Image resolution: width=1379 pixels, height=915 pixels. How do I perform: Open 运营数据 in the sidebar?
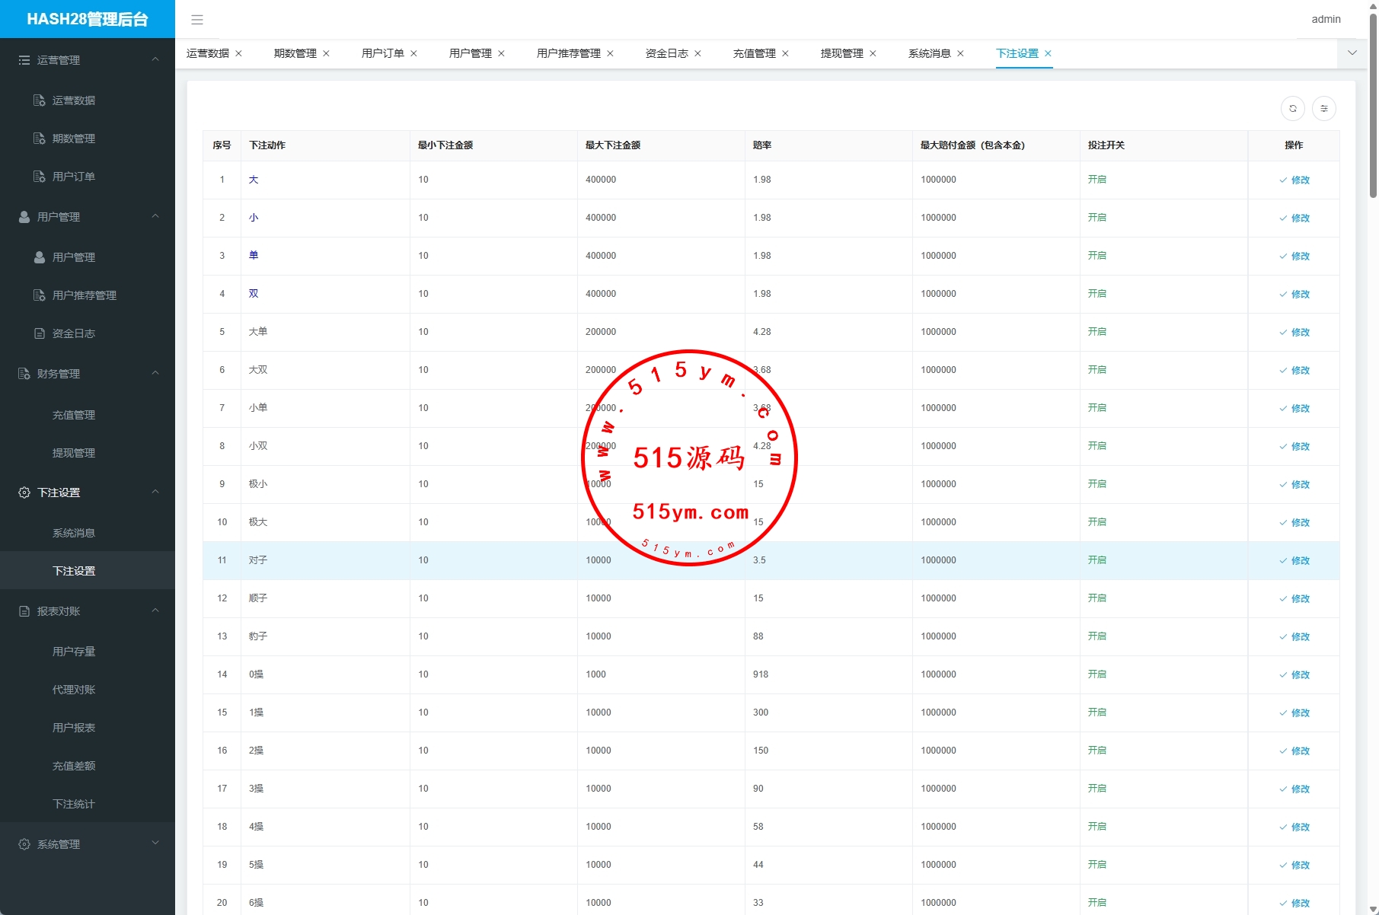[74, 100]
